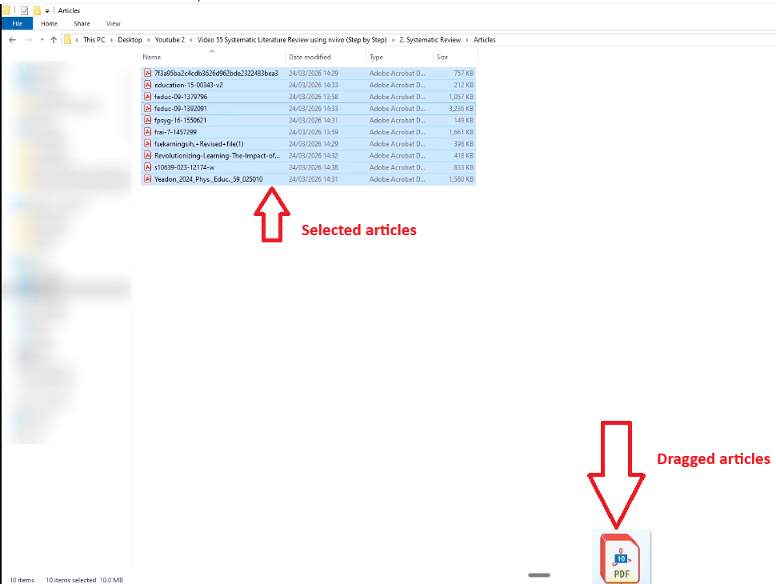The height and width of the screenshot is (584, 776).
Task: Click the 1,580 KB size cell
Action: click(462, 178)
